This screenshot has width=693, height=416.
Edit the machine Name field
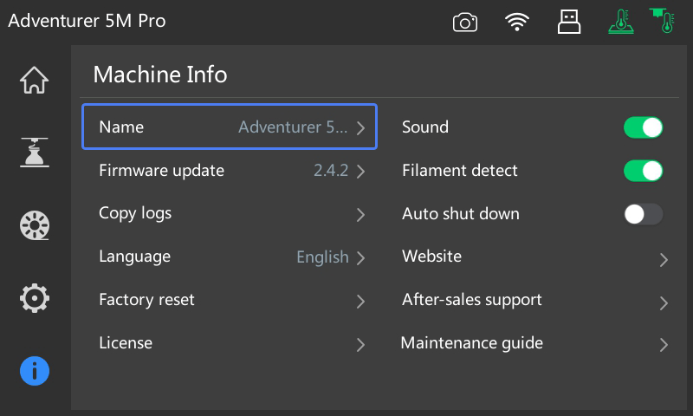[230, 127]
